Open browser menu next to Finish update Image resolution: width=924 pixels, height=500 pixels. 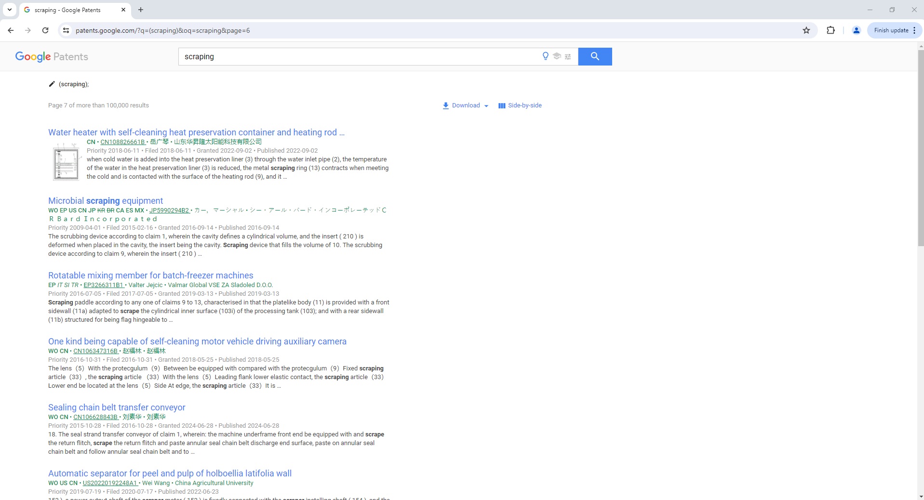913,30
